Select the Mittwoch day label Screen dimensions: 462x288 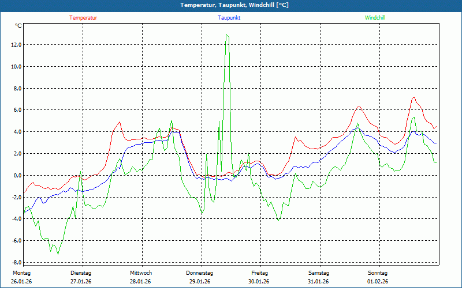point(141,273)
